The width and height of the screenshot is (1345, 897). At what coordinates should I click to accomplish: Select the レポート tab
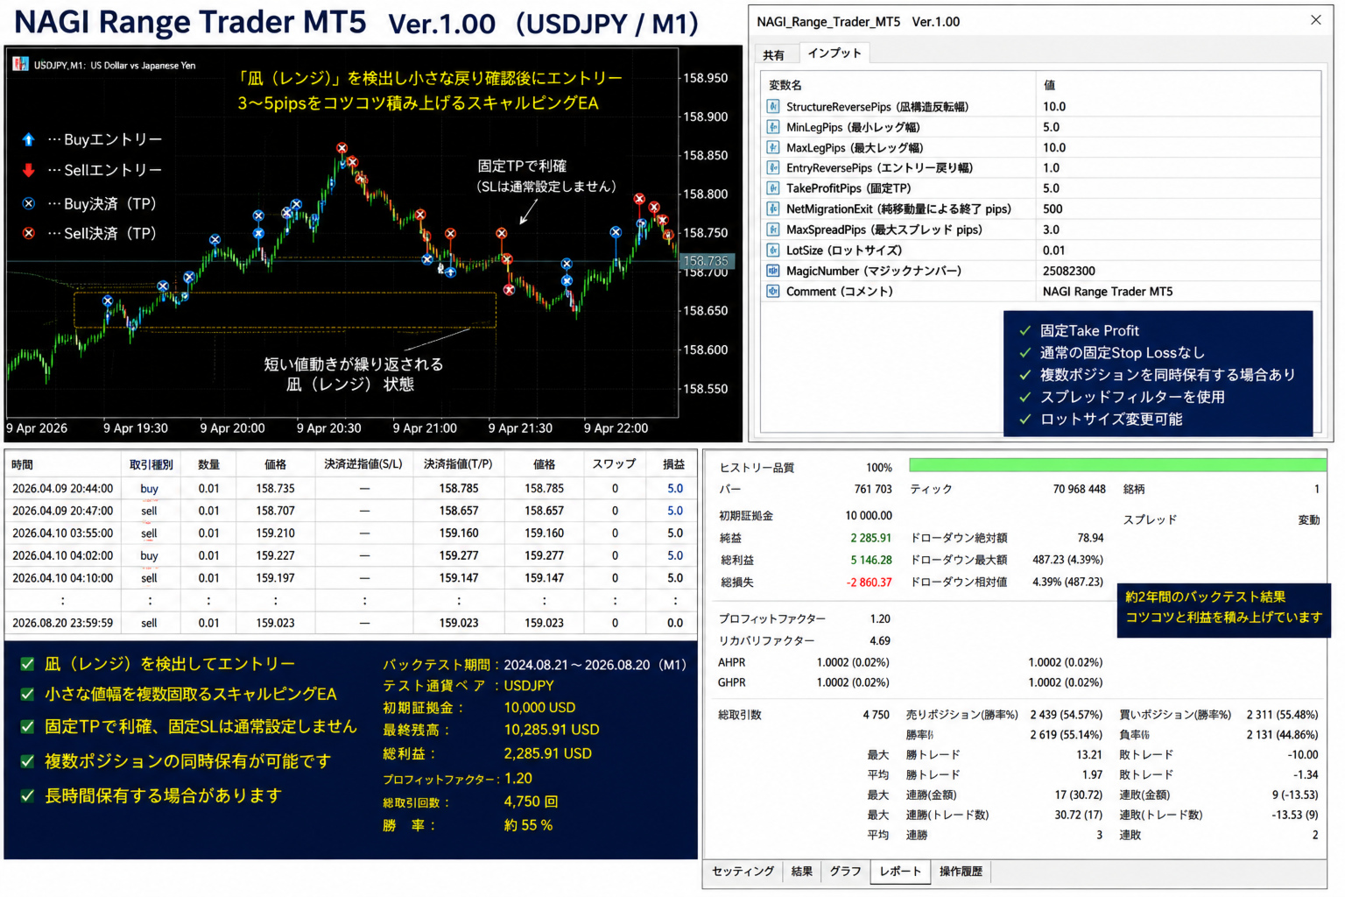pos(900,872)
